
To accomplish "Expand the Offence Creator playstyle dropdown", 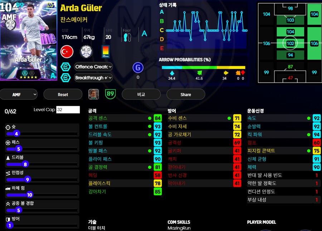I will (x=93, y=67).
